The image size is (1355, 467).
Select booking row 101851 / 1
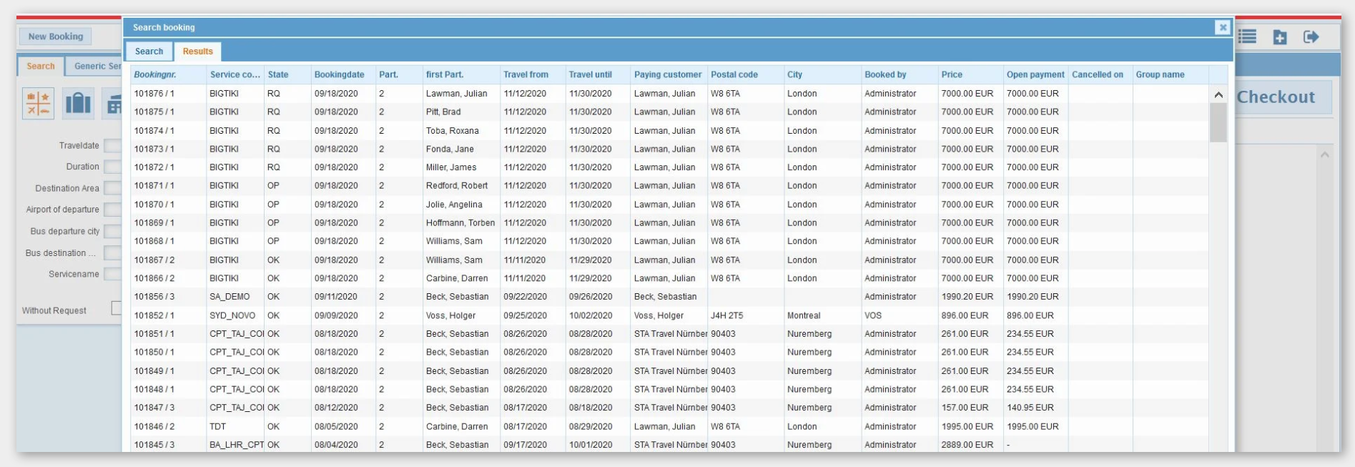pos(669,334)
